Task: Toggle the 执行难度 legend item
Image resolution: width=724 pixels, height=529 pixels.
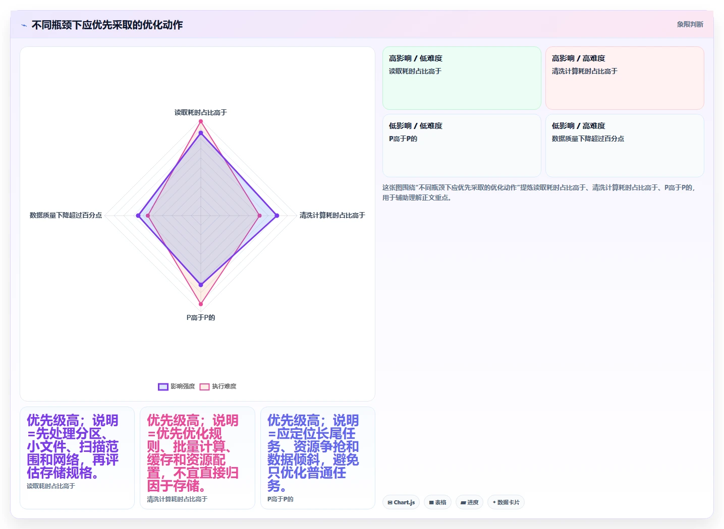Action: 218,386
